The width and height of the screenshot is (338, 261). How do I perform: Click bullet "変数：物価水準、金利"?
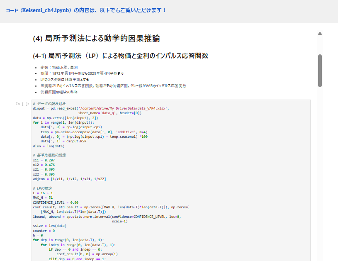pyautogui.click(x=59, y=68)
